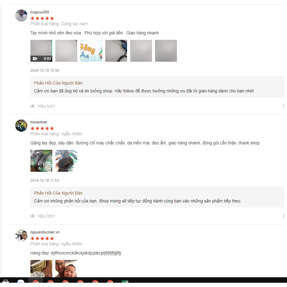Open the brown shoe photo in nguyenduckien.vn's review

pos(41,268)
